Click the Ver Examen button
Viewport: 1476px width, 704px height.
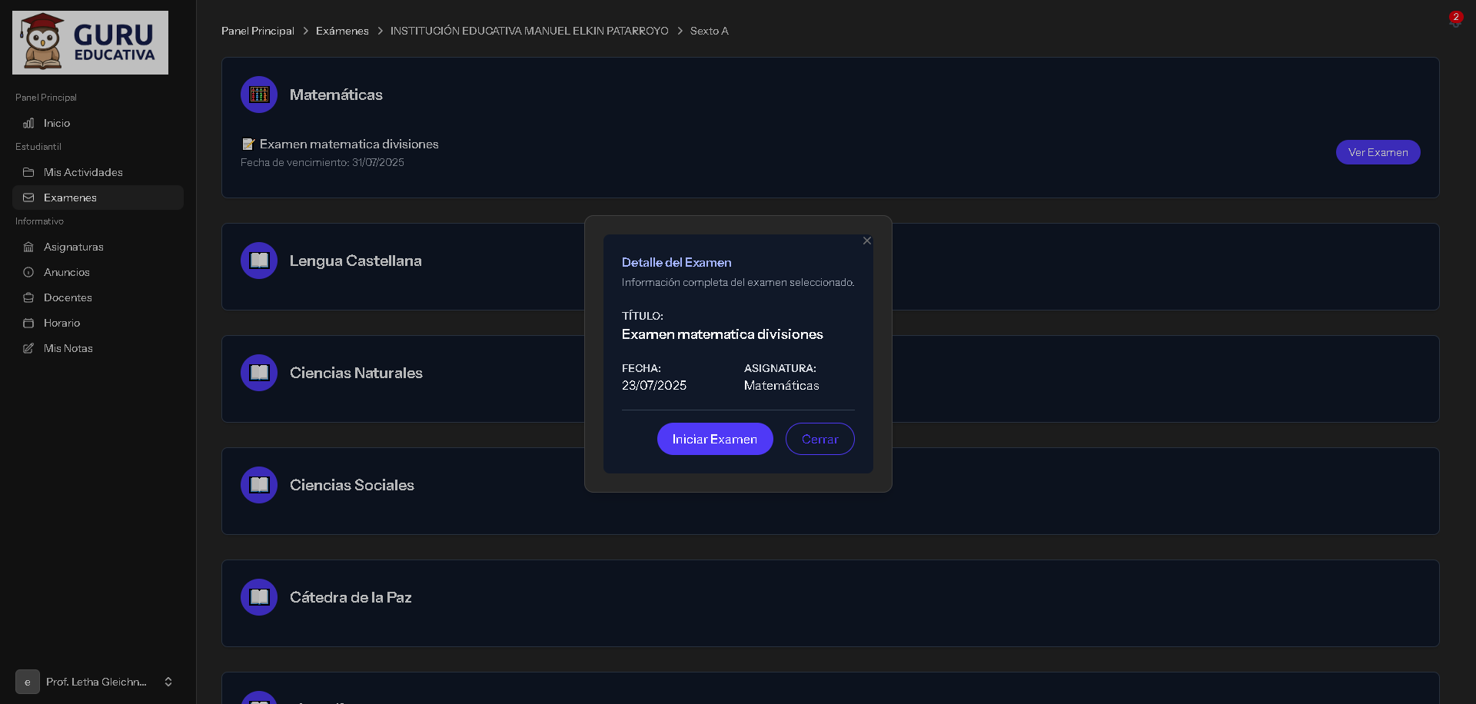pos(1378,152)
